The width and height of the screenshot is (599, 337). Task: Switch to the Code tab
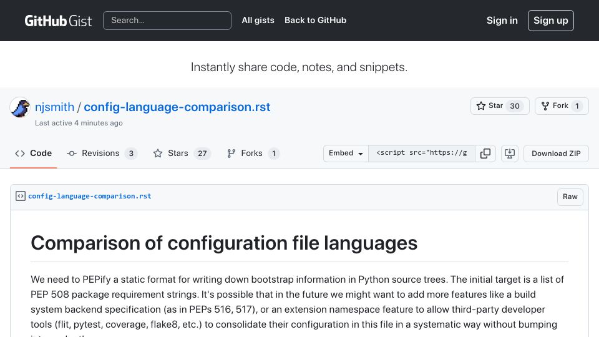[x=33, y=154]
